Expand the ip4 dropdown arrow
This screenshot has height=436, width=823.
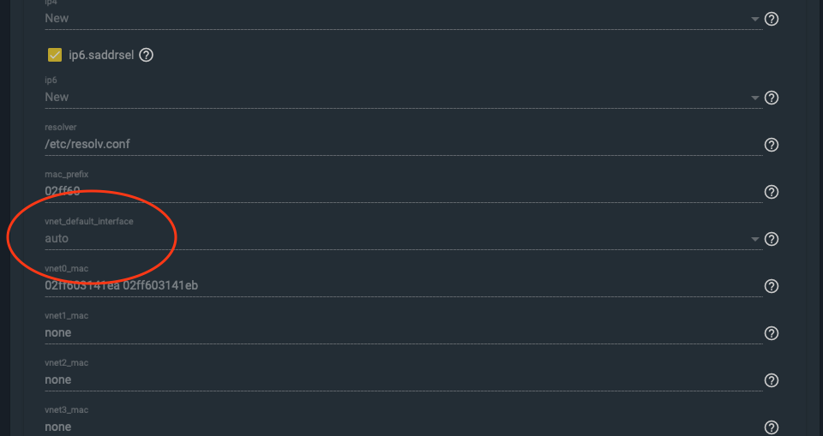point(754,19)
